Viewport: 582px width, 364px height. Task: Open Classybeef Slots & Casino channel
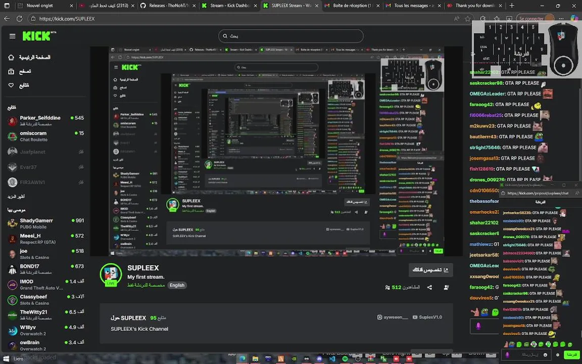coord(45,300)
